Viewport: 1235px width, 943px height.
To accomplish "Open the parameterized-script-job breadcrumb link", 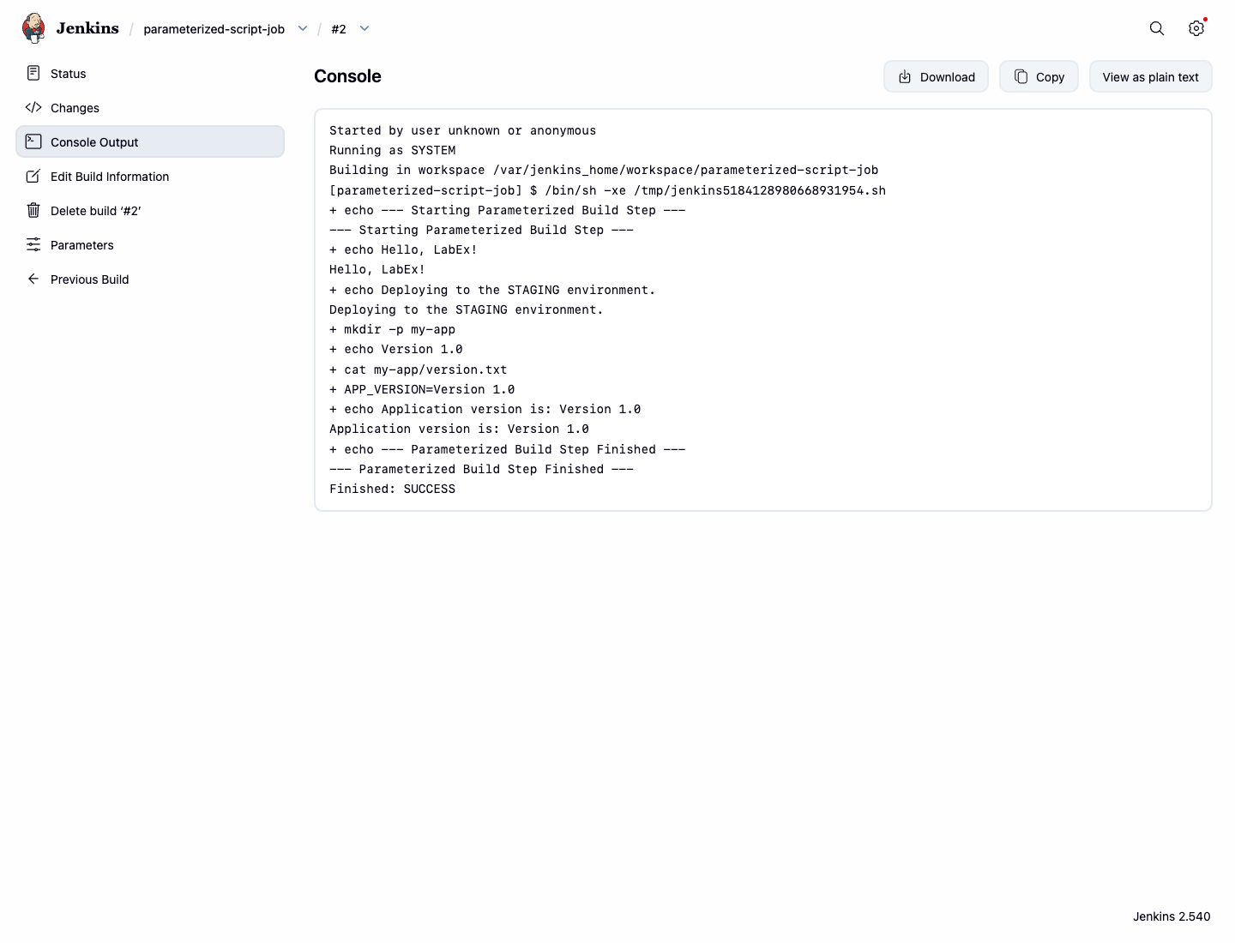I will tap(214, 29).
